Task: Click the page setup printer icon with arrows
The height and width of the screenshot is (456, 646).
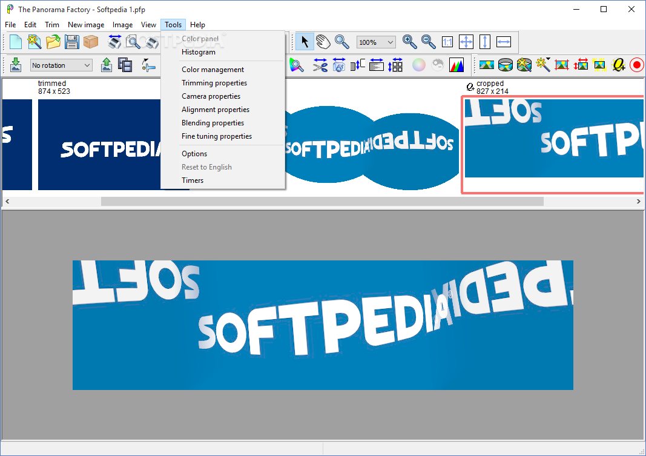Action: click(x=114, y=42)
